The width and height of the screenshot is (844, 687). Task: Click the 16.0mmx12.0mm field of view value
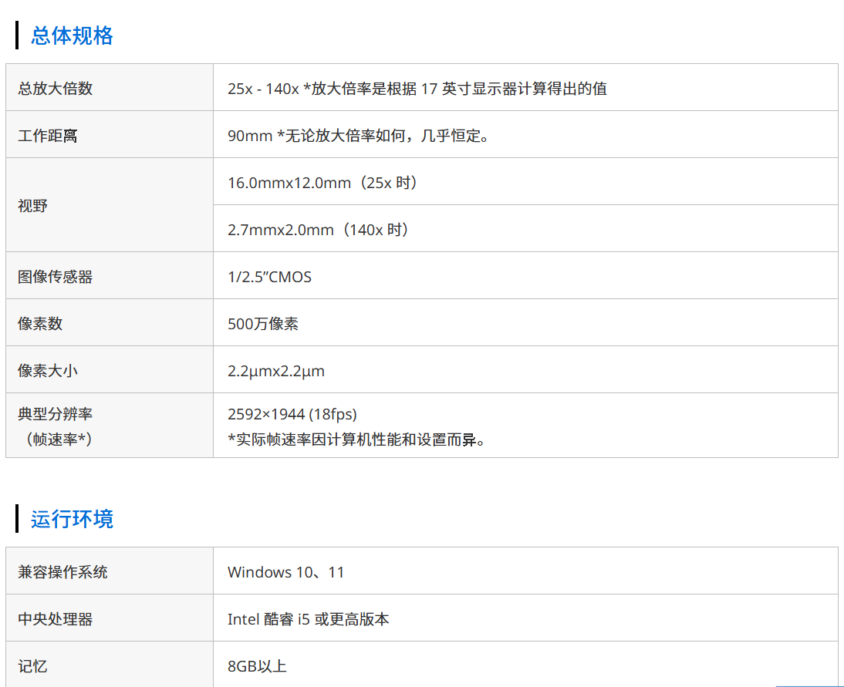(x=323, y=183)
